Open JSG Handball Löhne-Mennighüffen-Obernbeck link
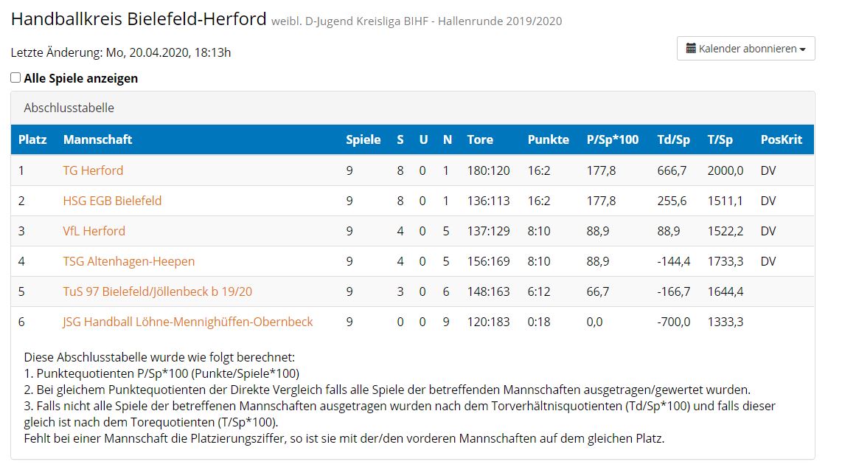This screenshot has width=842, height=470. pos(187,322)
